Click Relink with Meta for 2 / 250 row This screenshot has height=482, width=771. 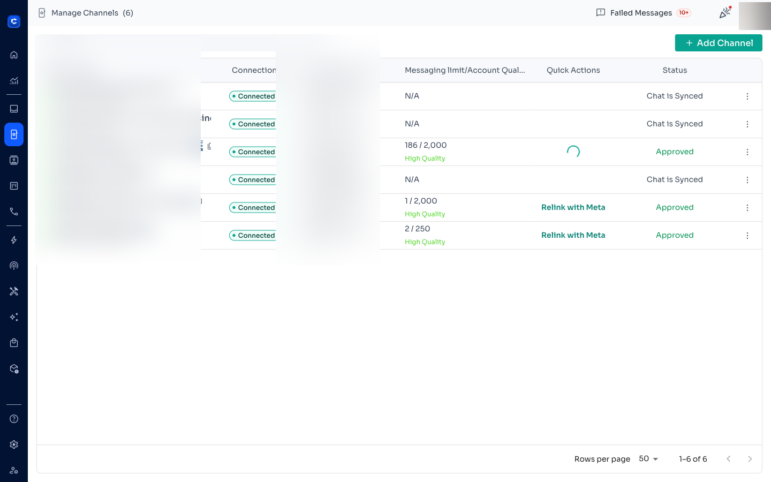(573, 235)
